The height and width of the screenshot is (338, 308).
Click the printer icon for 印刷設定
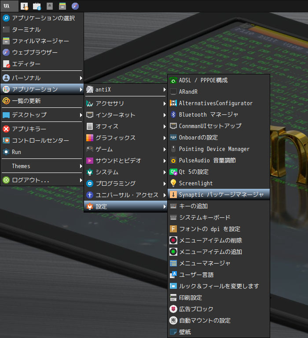click(173, 298)
